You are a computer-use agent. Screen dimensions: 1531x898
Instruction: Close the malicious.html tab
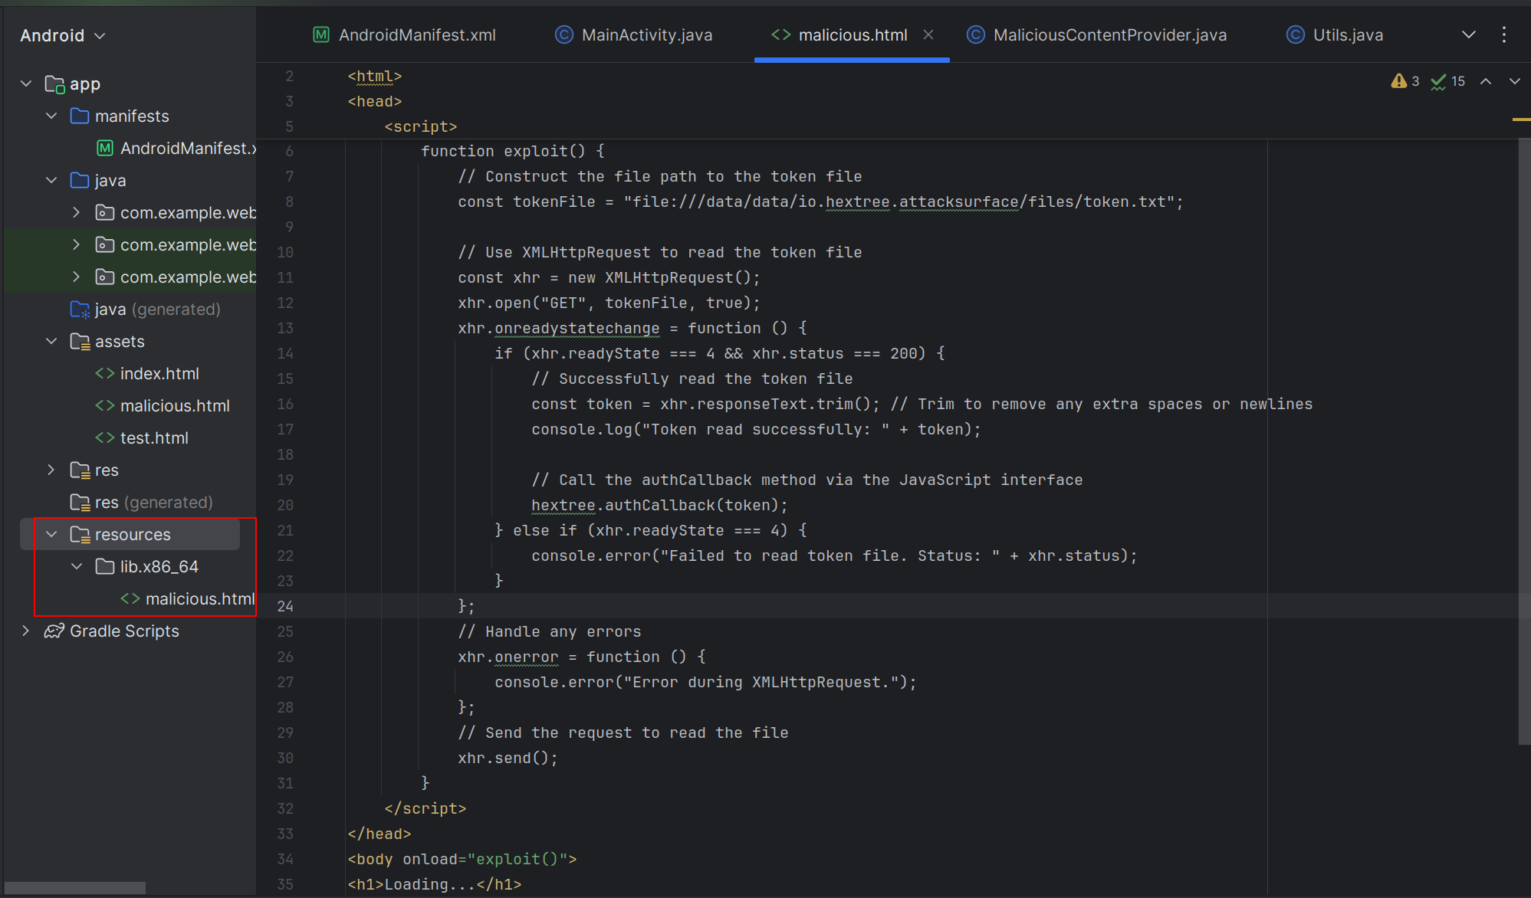pos(928,34)
